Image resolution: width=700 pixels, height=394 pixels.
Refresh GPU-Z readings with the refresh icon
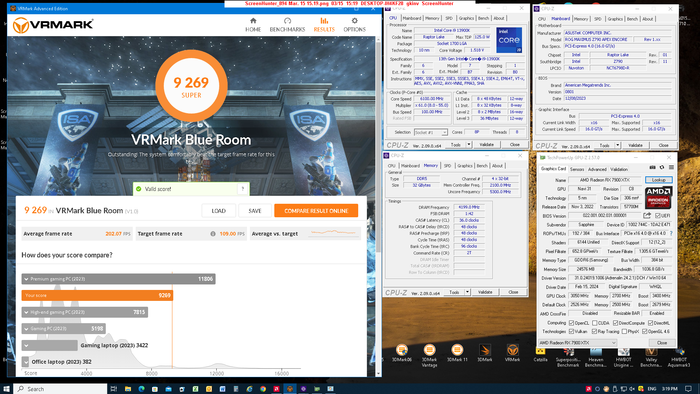tap(662, 167)
